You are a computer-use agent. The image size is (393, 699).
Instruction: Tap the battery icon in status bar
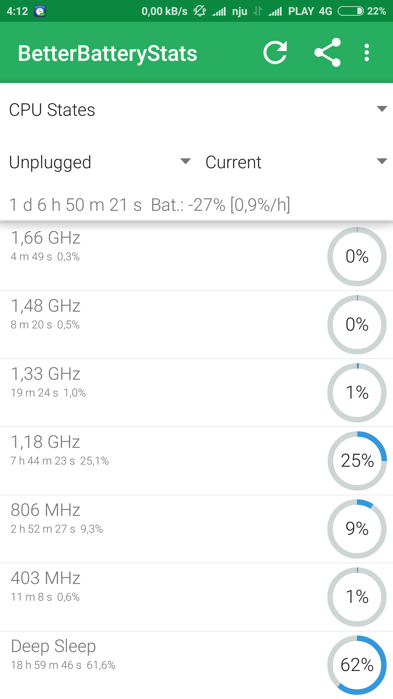pos(350,11)
